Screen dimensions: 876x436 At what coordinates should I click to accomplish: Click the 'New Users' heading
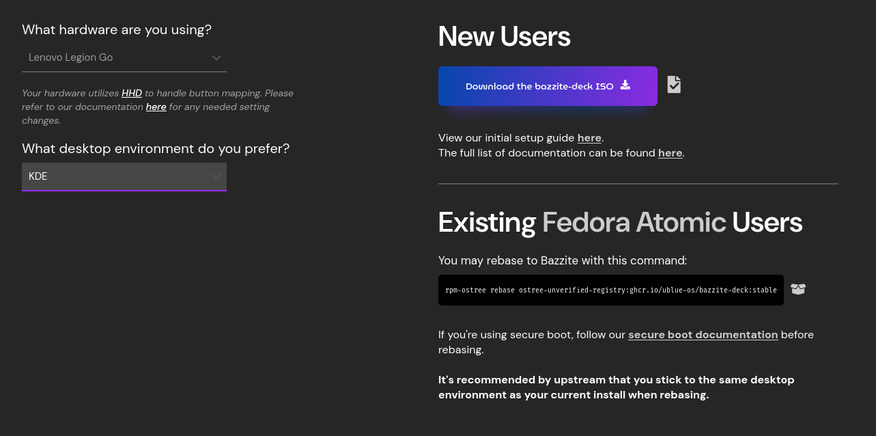[x=504, y=36]
